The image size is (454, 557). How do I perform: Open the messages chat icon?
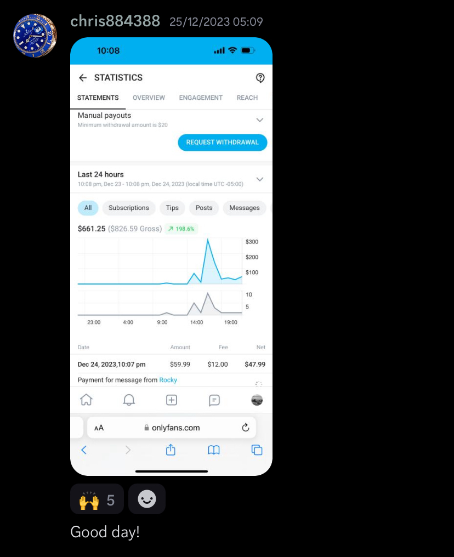click(214, 400)
